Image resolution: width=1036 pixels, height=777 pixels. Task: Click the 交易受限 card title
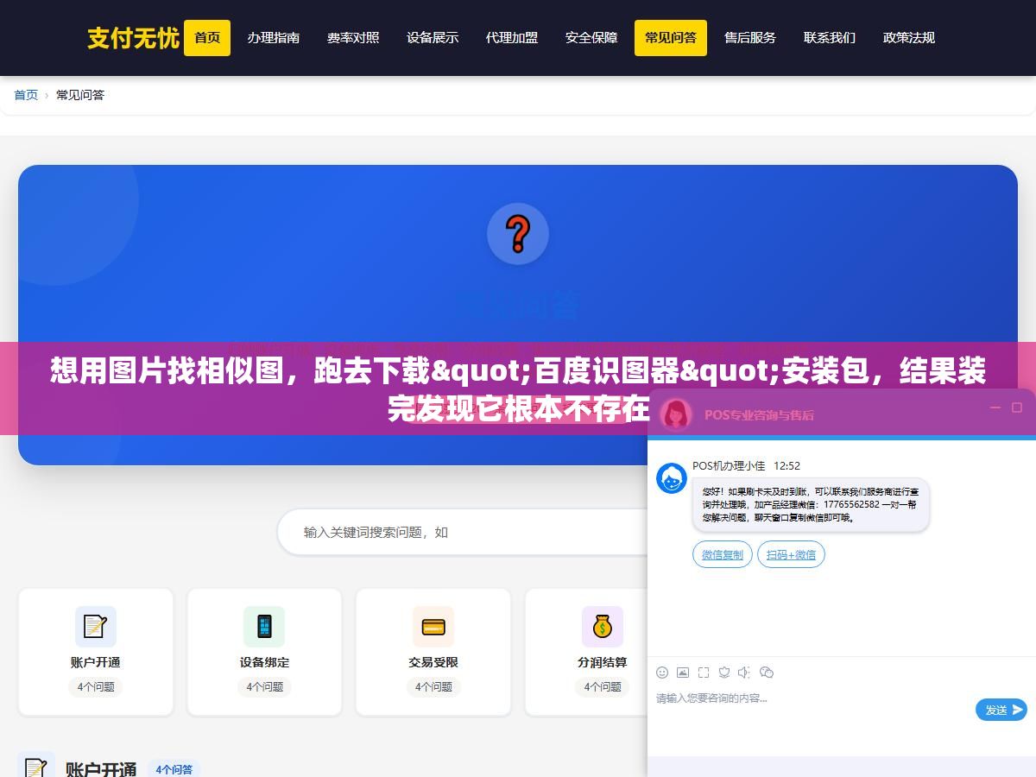(433, 662)
